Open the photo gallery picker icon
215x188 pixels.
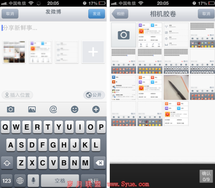(32, 110)
